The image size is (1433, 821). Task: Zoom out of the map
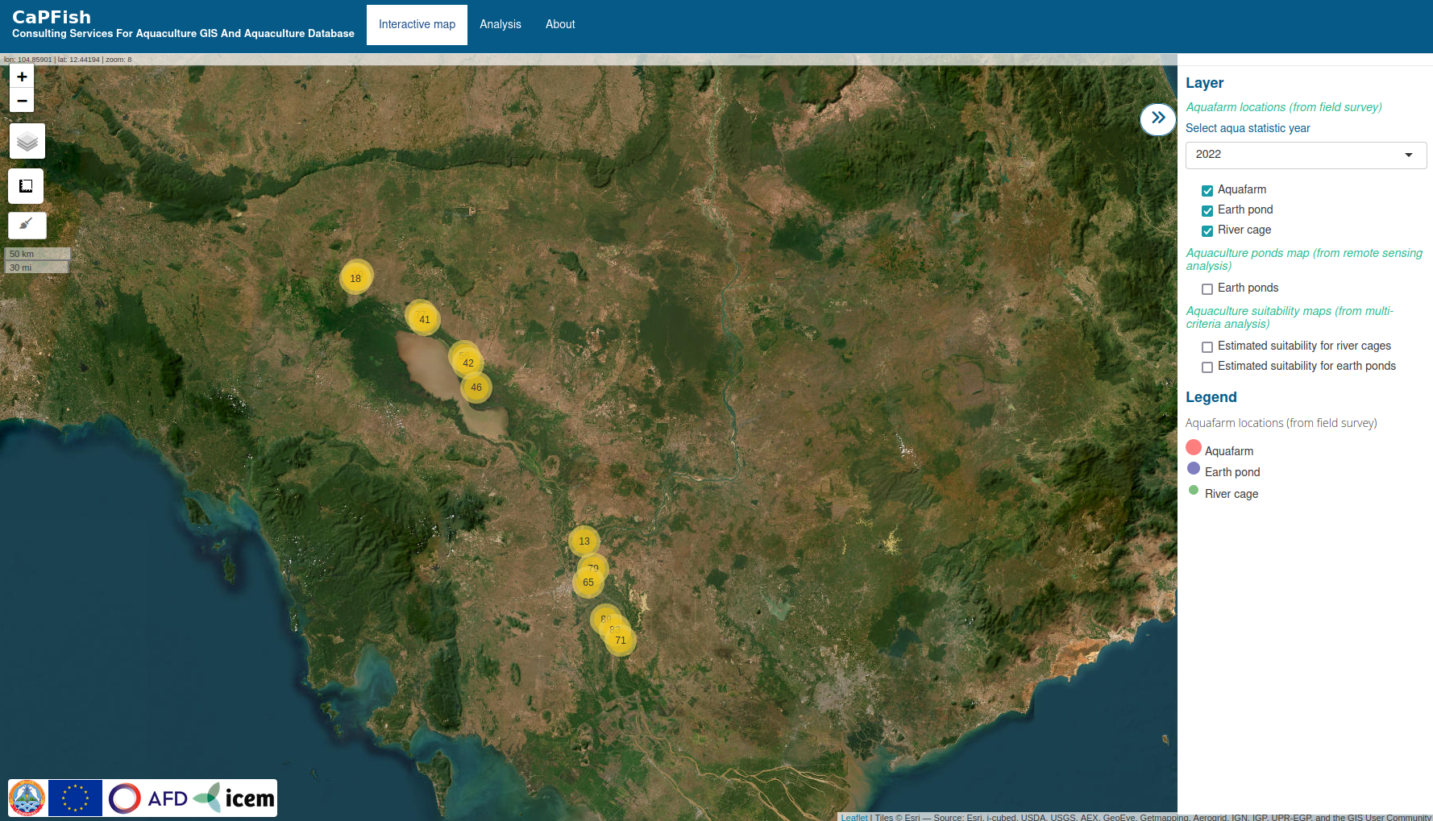click(22, 101)
